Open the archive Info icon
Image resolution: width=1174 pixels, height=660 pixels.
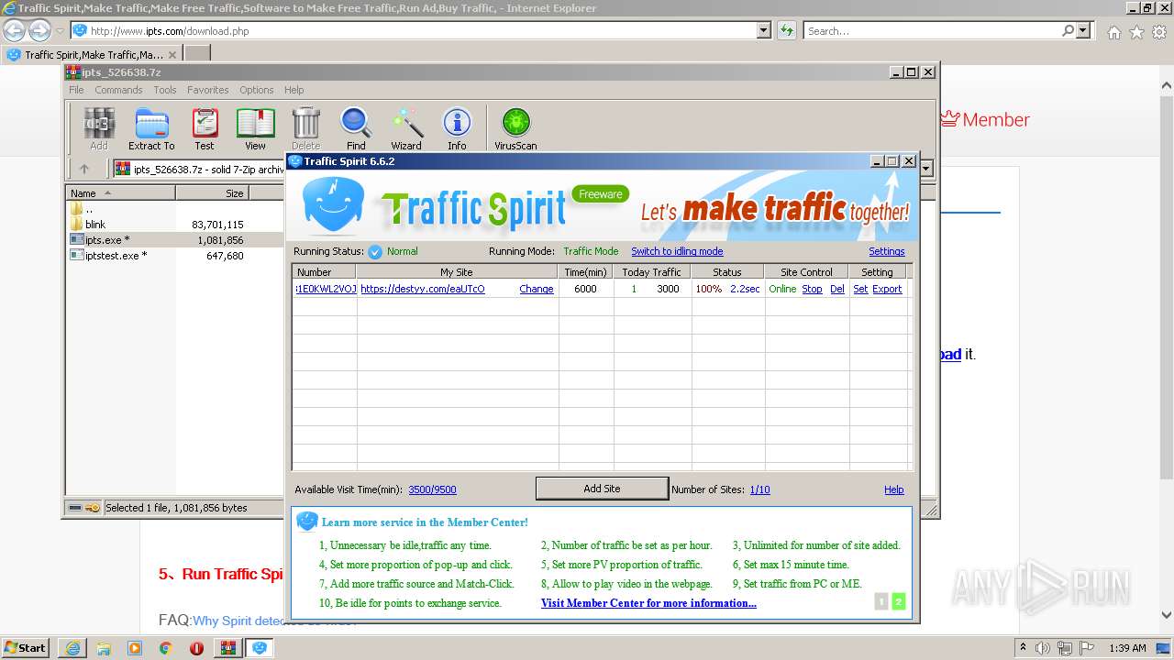click(457, 128)
